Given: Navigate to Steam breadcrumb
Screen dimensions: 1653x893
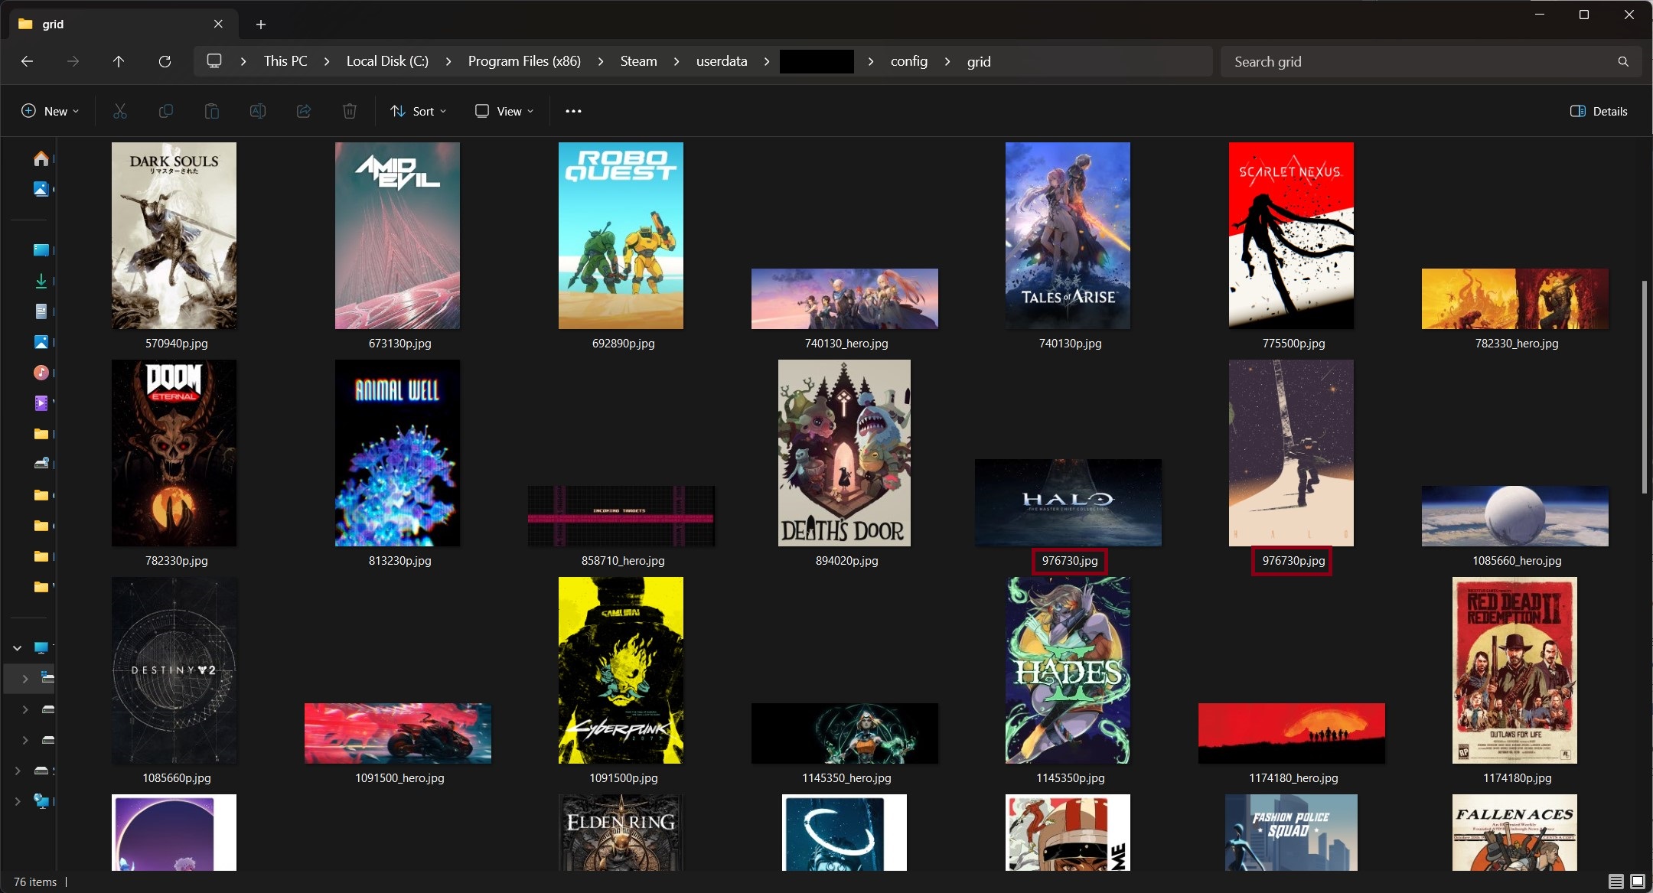Looking at the screenshot, I should [x=638, y=61].
